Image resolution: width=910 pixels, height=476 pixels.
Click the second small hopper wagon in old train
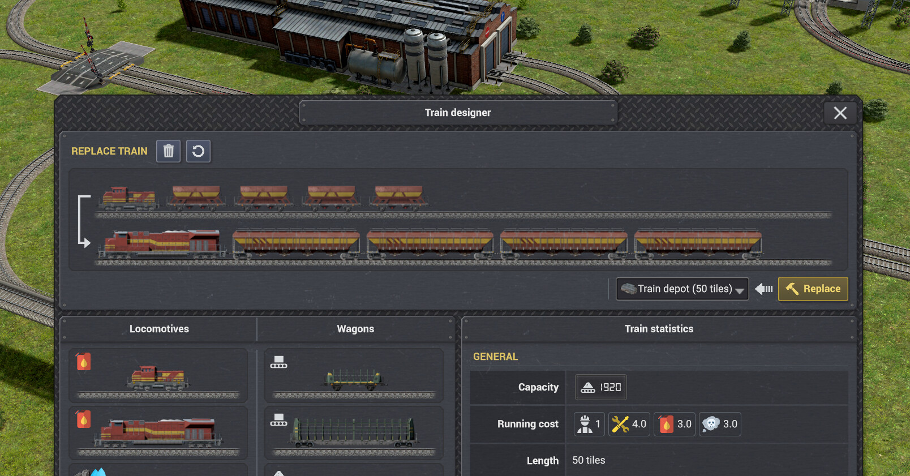pos(264,198)
